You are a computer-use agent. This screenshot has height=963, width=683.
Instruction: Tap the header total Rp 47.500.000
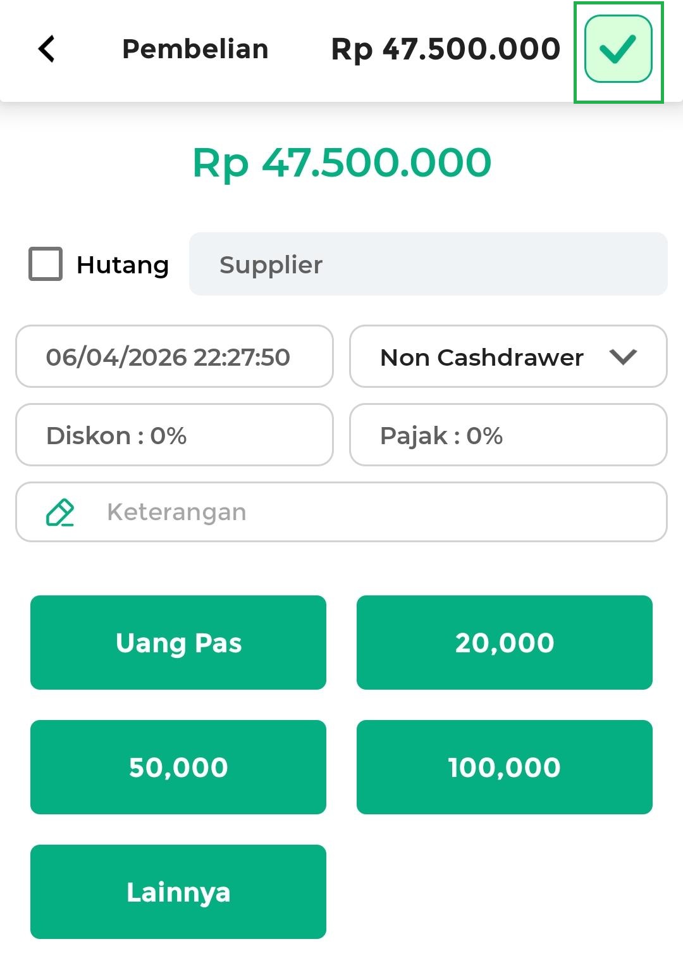tap(446, 49)
